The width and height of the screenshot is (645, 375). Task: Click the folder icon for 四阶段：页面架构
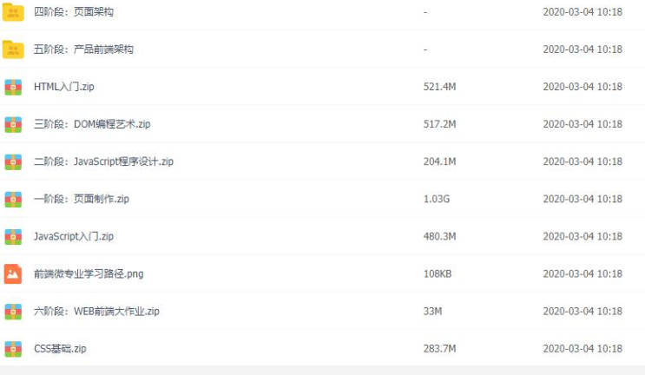click(x=13, y=11)
